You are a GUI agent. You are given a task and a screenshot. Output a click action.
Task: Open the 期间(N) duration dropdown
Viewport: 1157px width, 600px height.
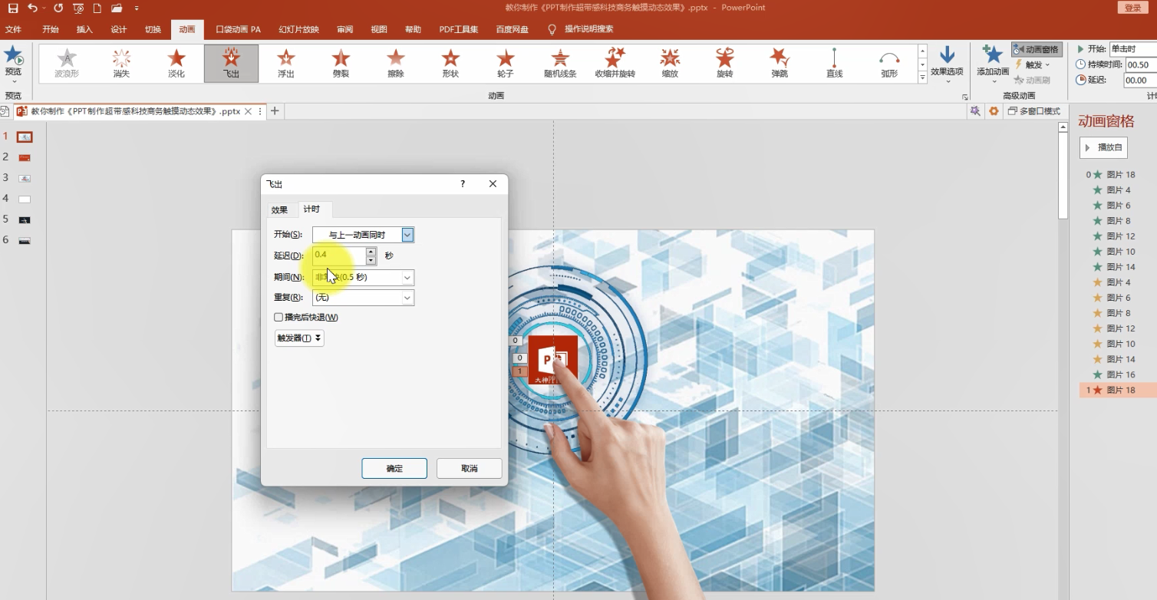click(407, 277)
